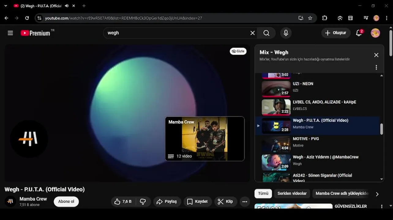
Task: Open the Mix playlist three-dot options menu
Action: point(376,67)
